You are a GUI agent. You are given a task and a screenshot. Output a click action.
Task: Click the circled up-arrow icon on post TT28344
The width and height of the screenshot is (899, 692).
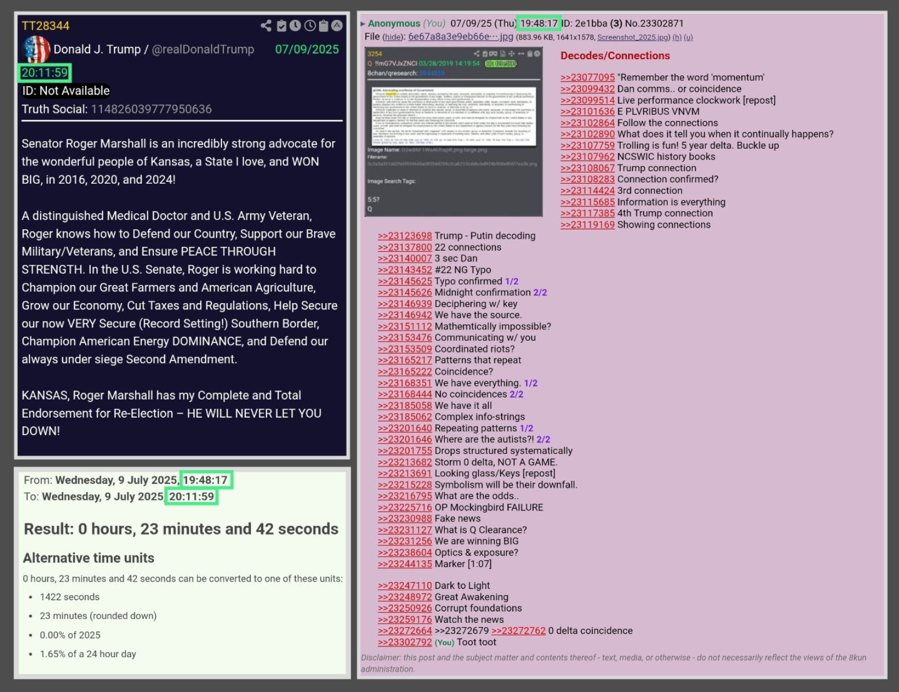(337, 25)
